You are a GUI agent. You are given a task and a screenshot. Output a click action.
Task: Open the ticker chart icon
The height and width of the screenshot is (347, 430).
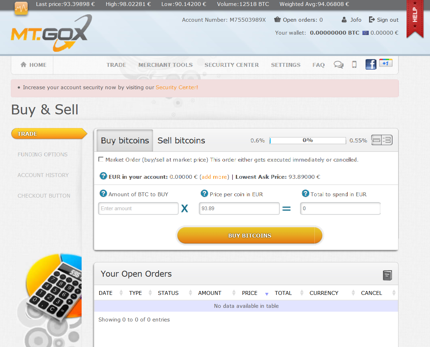[21, 8]
